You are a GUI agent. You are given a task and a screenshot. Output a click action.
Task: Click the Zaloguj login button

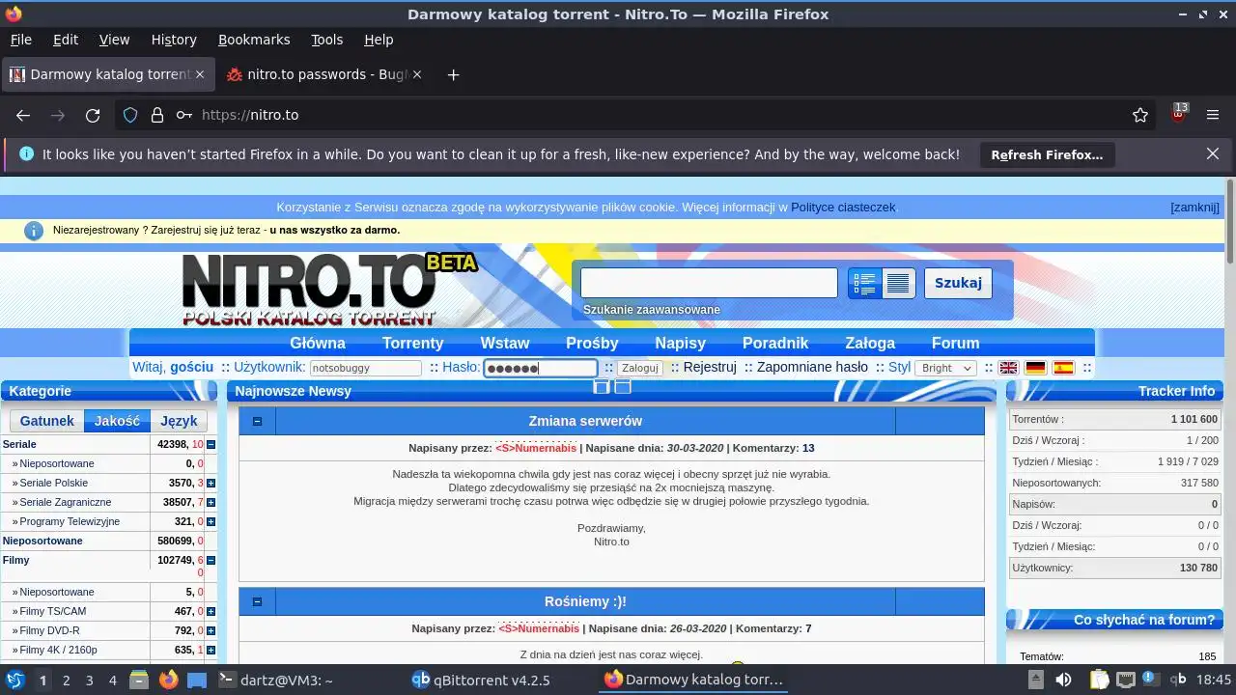(639, 368)
